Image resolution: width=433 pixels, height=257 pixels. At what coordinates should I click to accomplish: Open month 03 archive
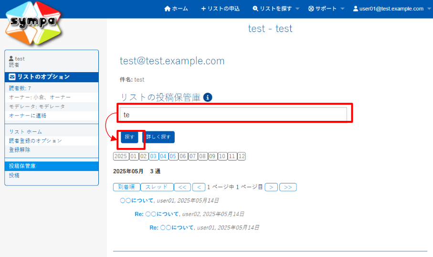[153, 156]
